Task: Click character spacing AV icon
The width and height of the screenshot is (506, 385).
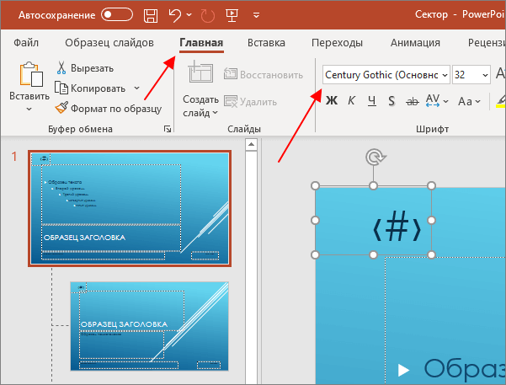Action: [x=433, y=101]
